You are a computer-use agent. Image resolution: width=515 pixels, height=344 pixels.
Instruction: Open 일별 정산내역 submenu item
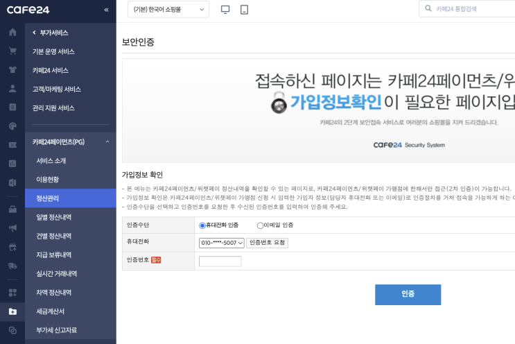point(54,217)
